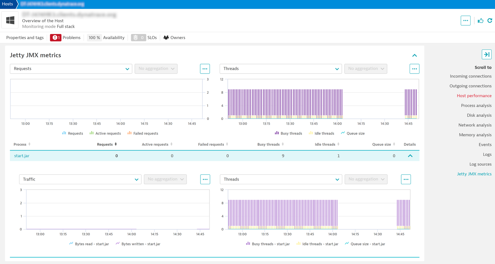Viewport: 495px width, 264px height.
Task: Open ellipsis menu for Traffic chart
Action: click(205, 179)
